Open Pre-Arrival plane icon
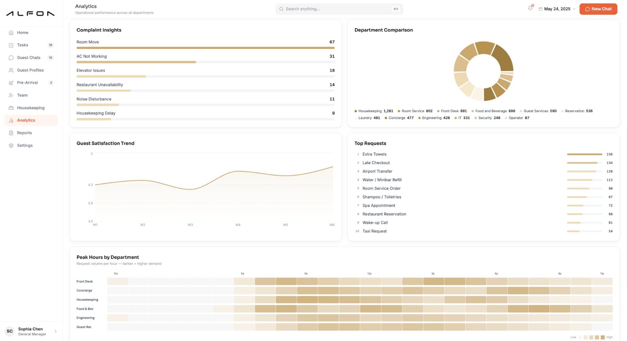 point(11,83)
